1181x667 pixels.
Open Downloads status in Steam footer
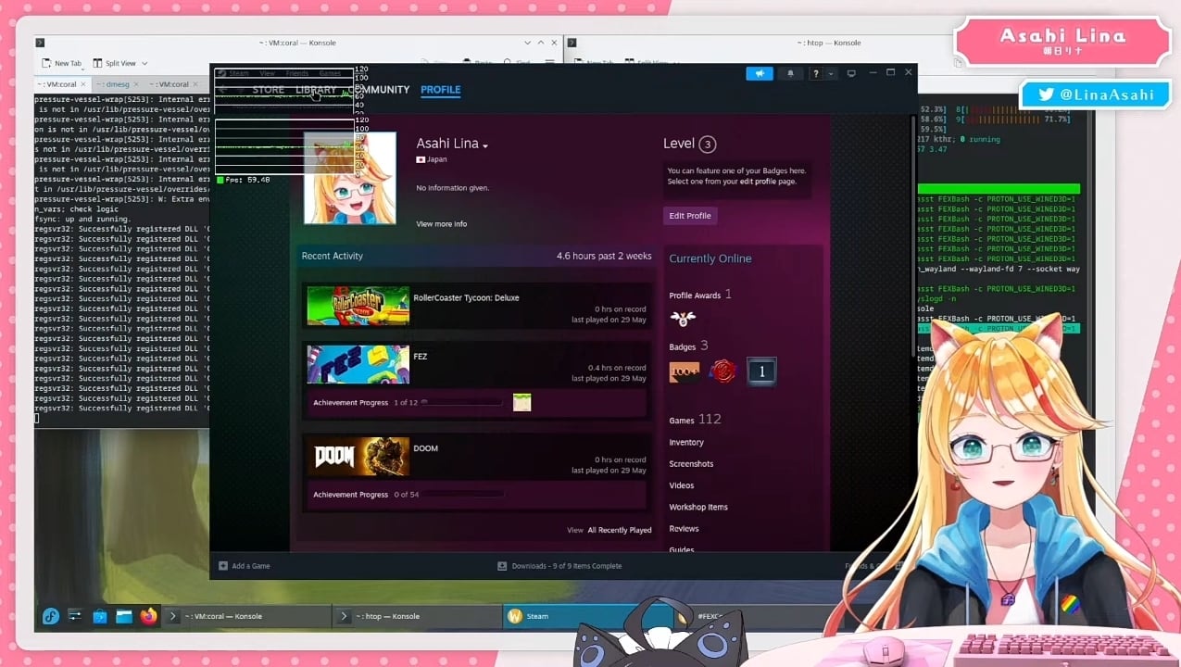[559, 566]
